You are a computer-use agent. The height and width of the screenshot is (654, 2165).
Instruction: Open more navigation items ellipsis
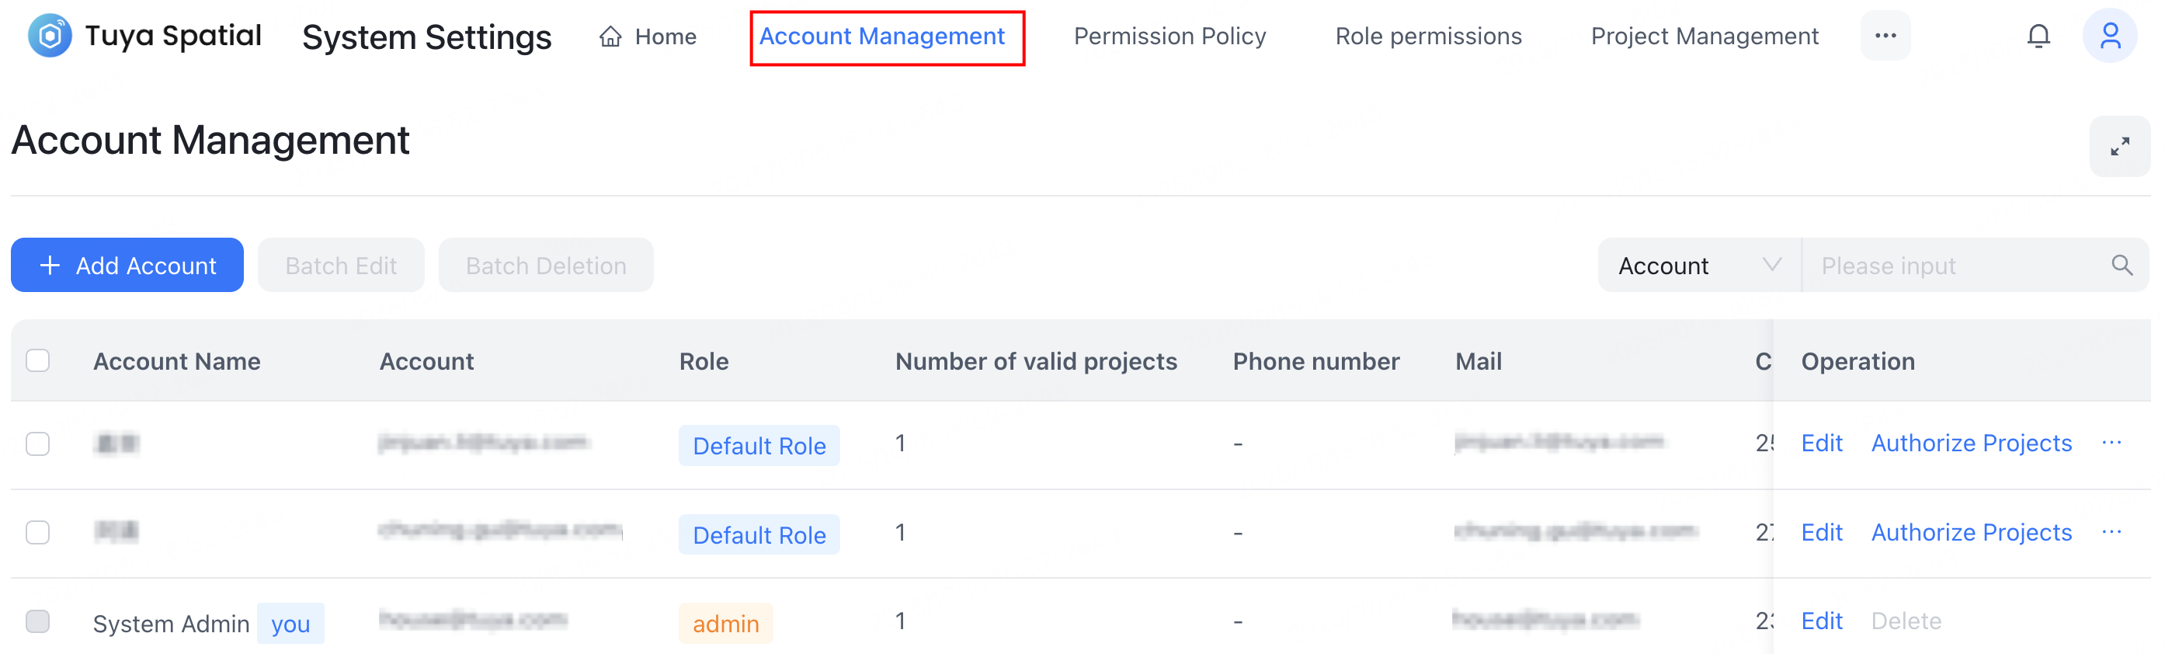pyautogui.click(x=1885, y=37)
